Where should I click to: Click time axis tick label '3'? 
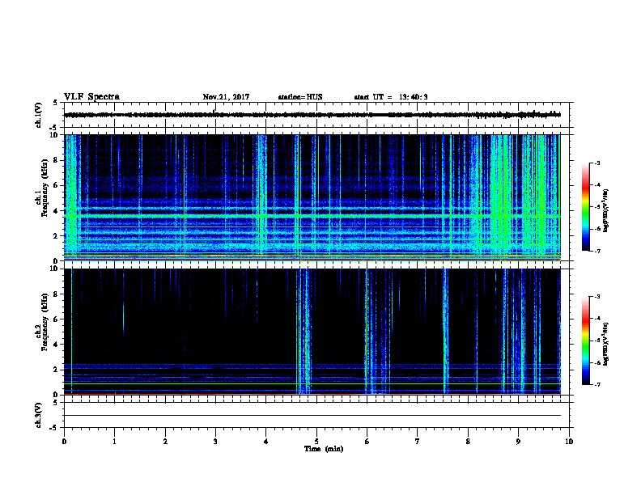tap(215, 442)
